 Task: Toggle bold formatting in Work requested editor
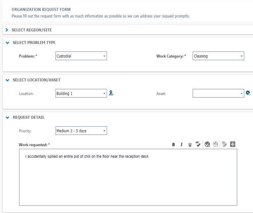[173, 144]
